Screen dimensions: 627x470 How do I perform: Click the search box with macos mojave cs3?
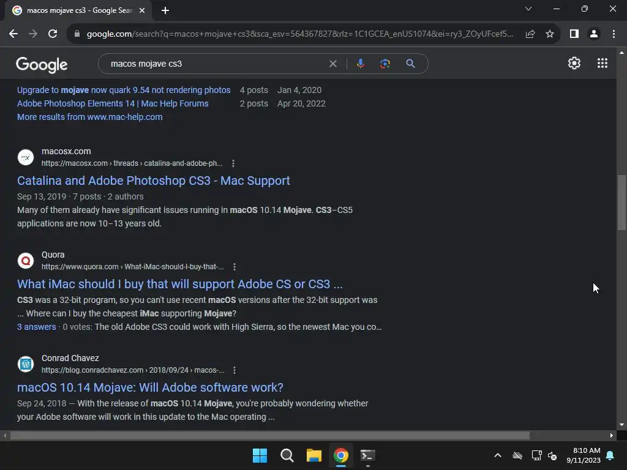click(216, 64)
